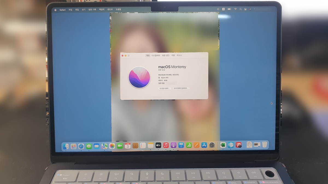Screen dimensions: 328x184
Task: Open the document stack in Dock
Action: pyautogui.click(x=249, y=145)
